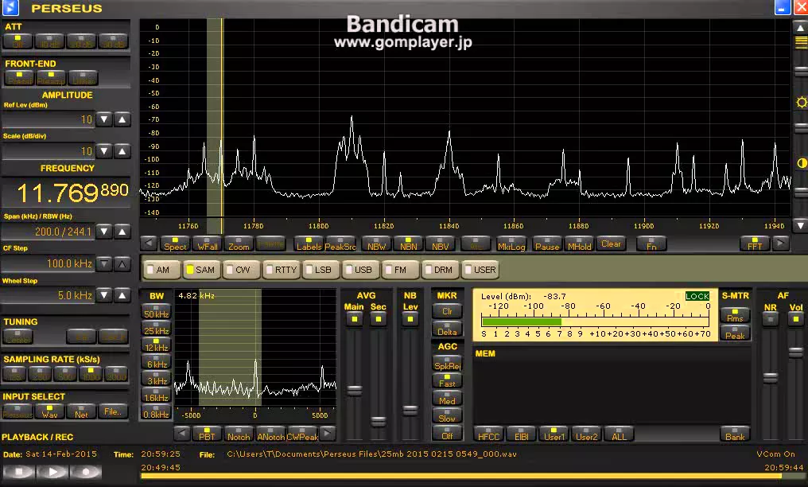Toggle the PeakSrc peak search
This screenshot has width=808, height=487.
coord(340,243)
